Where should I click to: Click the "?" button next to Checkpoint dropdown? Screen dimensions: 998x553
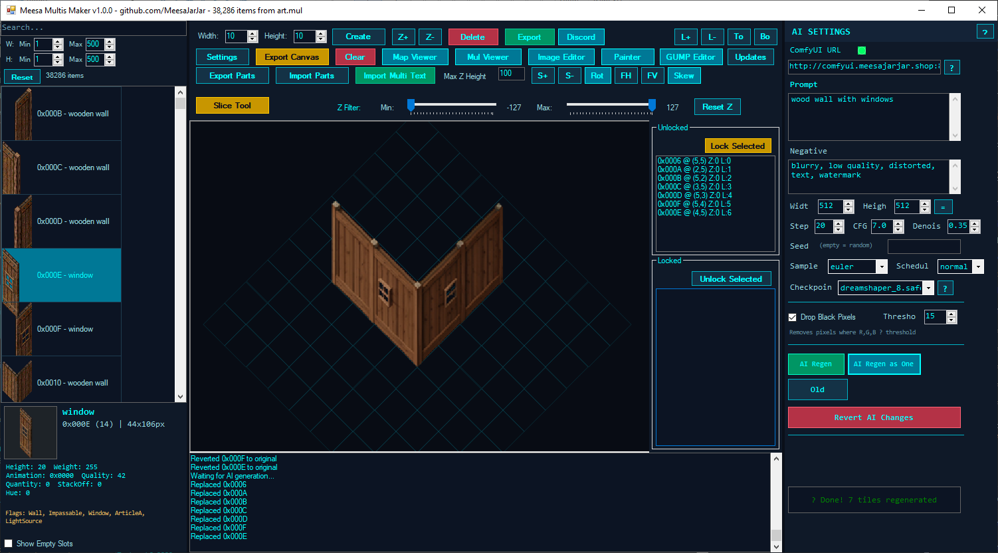[945, 288]
